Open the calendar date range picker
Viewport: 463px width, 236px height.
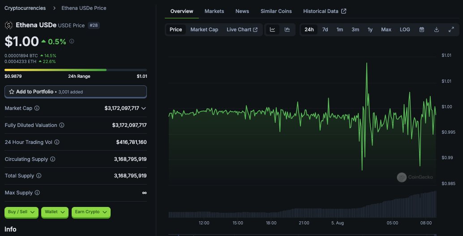point(422,29)
